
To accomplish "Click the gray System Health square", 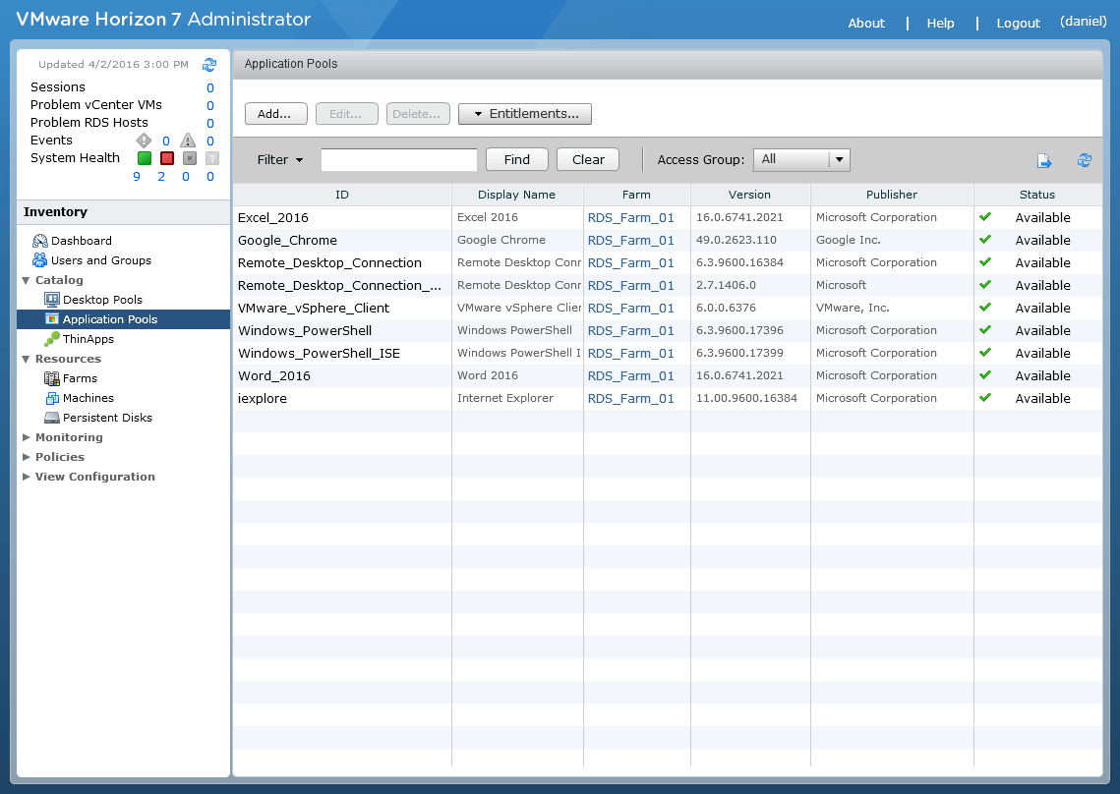I will [x=189, y=158].
